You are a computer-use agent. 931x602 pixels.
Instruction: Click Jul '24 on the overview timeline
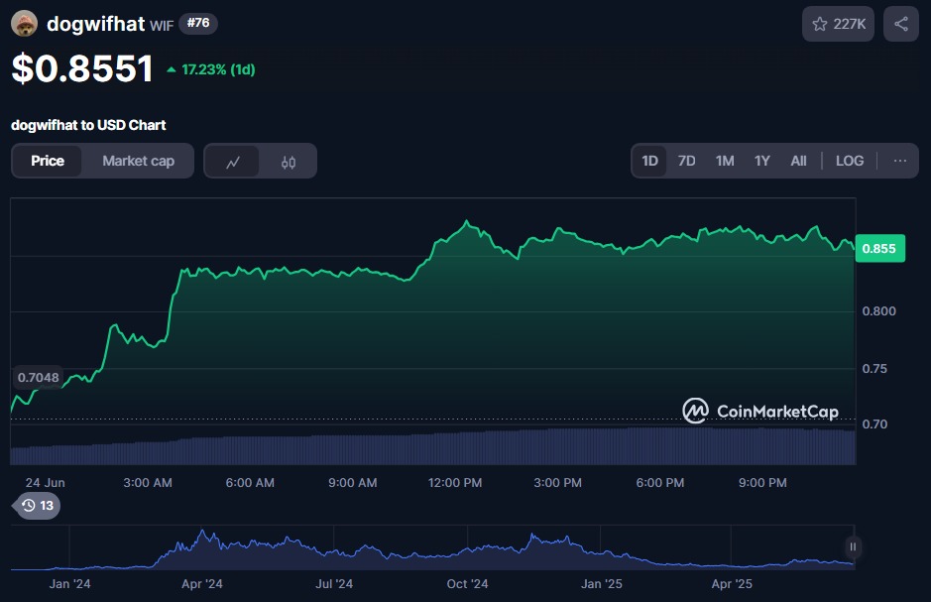tap(334, 584)
